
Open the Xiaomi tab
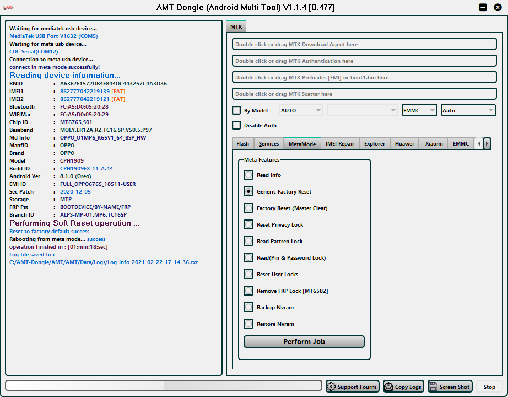click(x=434, y=144)
